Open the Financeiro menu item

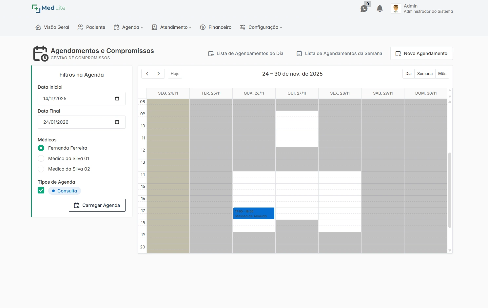tap(216, 27)
